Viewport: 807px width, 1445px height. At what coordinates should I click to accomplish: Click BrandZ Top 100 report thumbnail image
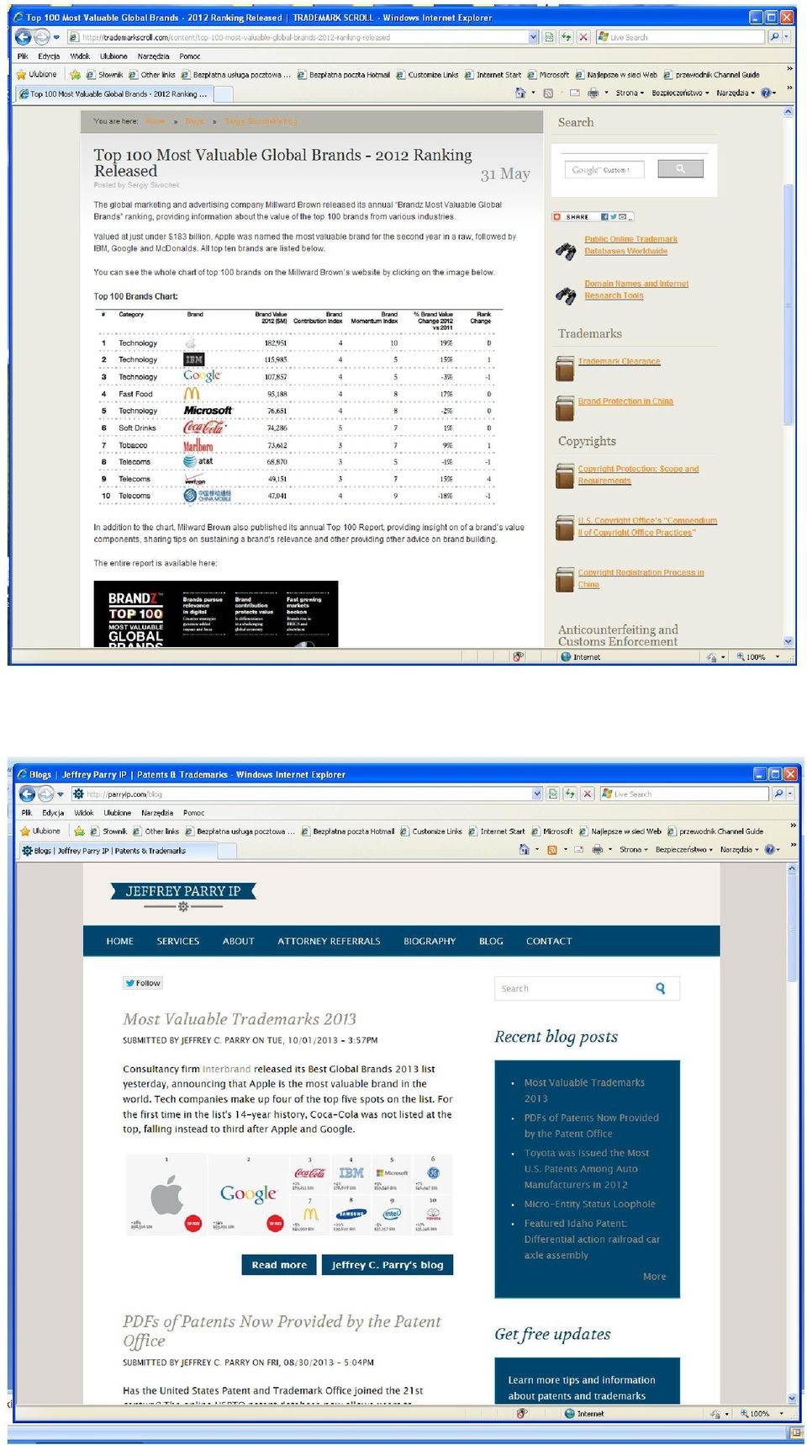(x=215, y=614)
